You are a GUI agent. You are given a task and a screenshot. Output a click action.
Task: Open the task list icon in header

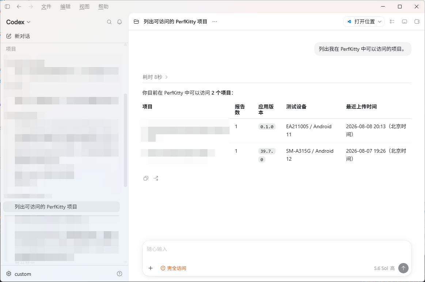(x=392, y=22)
